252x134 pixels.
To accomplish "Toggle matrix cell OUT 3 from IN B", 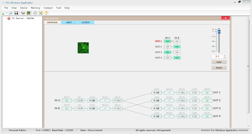I will [x=177, y=52].
